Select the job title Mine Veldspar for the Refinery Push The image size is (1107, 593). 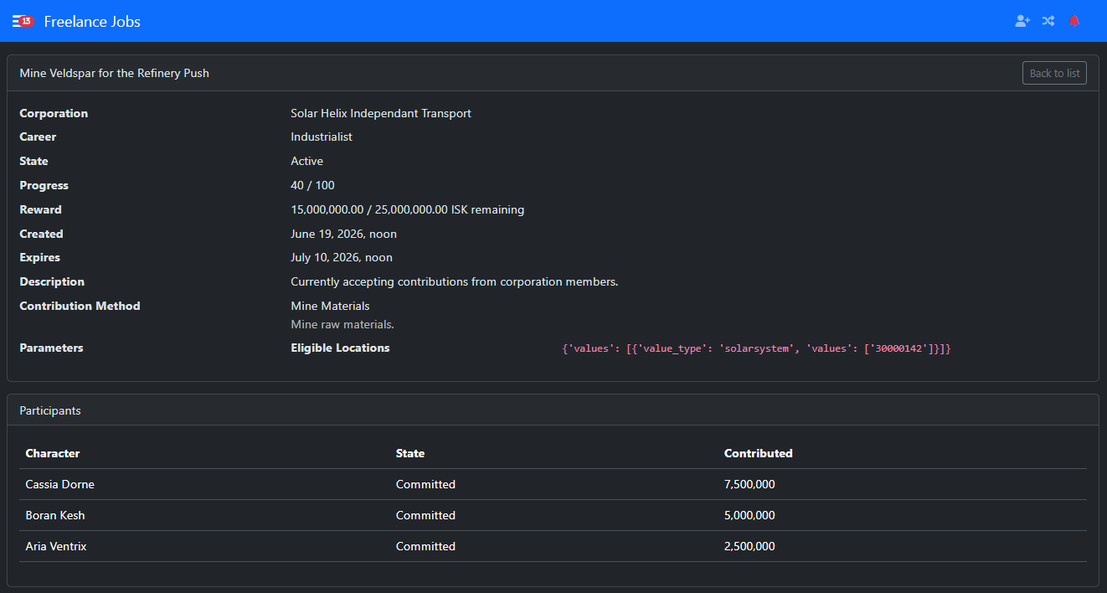pos(115,73)
